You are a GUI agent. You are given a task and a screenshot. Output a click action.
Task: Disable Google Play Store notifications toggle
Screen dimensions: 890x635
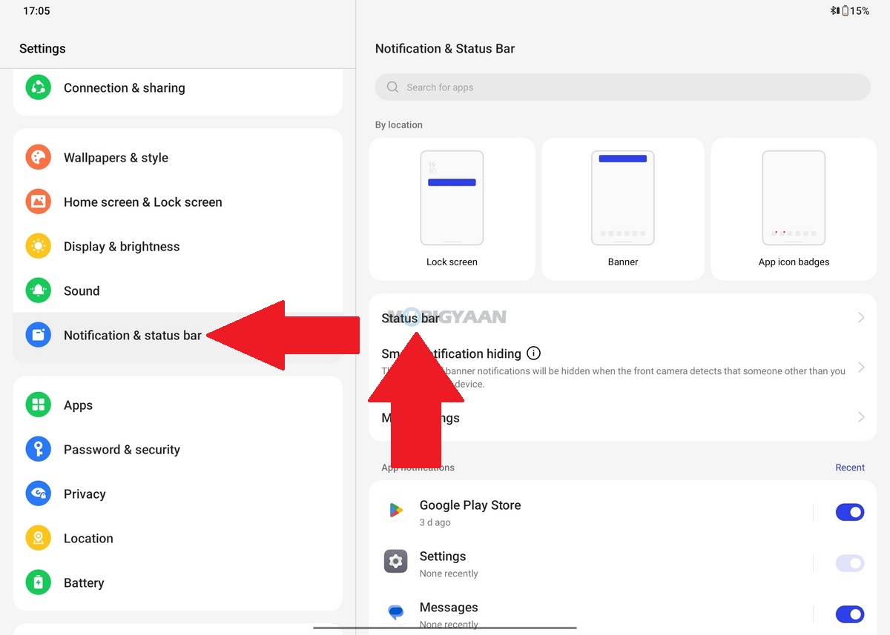point(849,512)
